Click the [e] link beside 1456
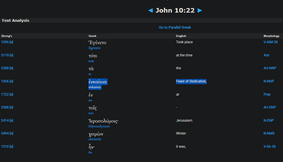The image size is (283, 162). point(11,81)
